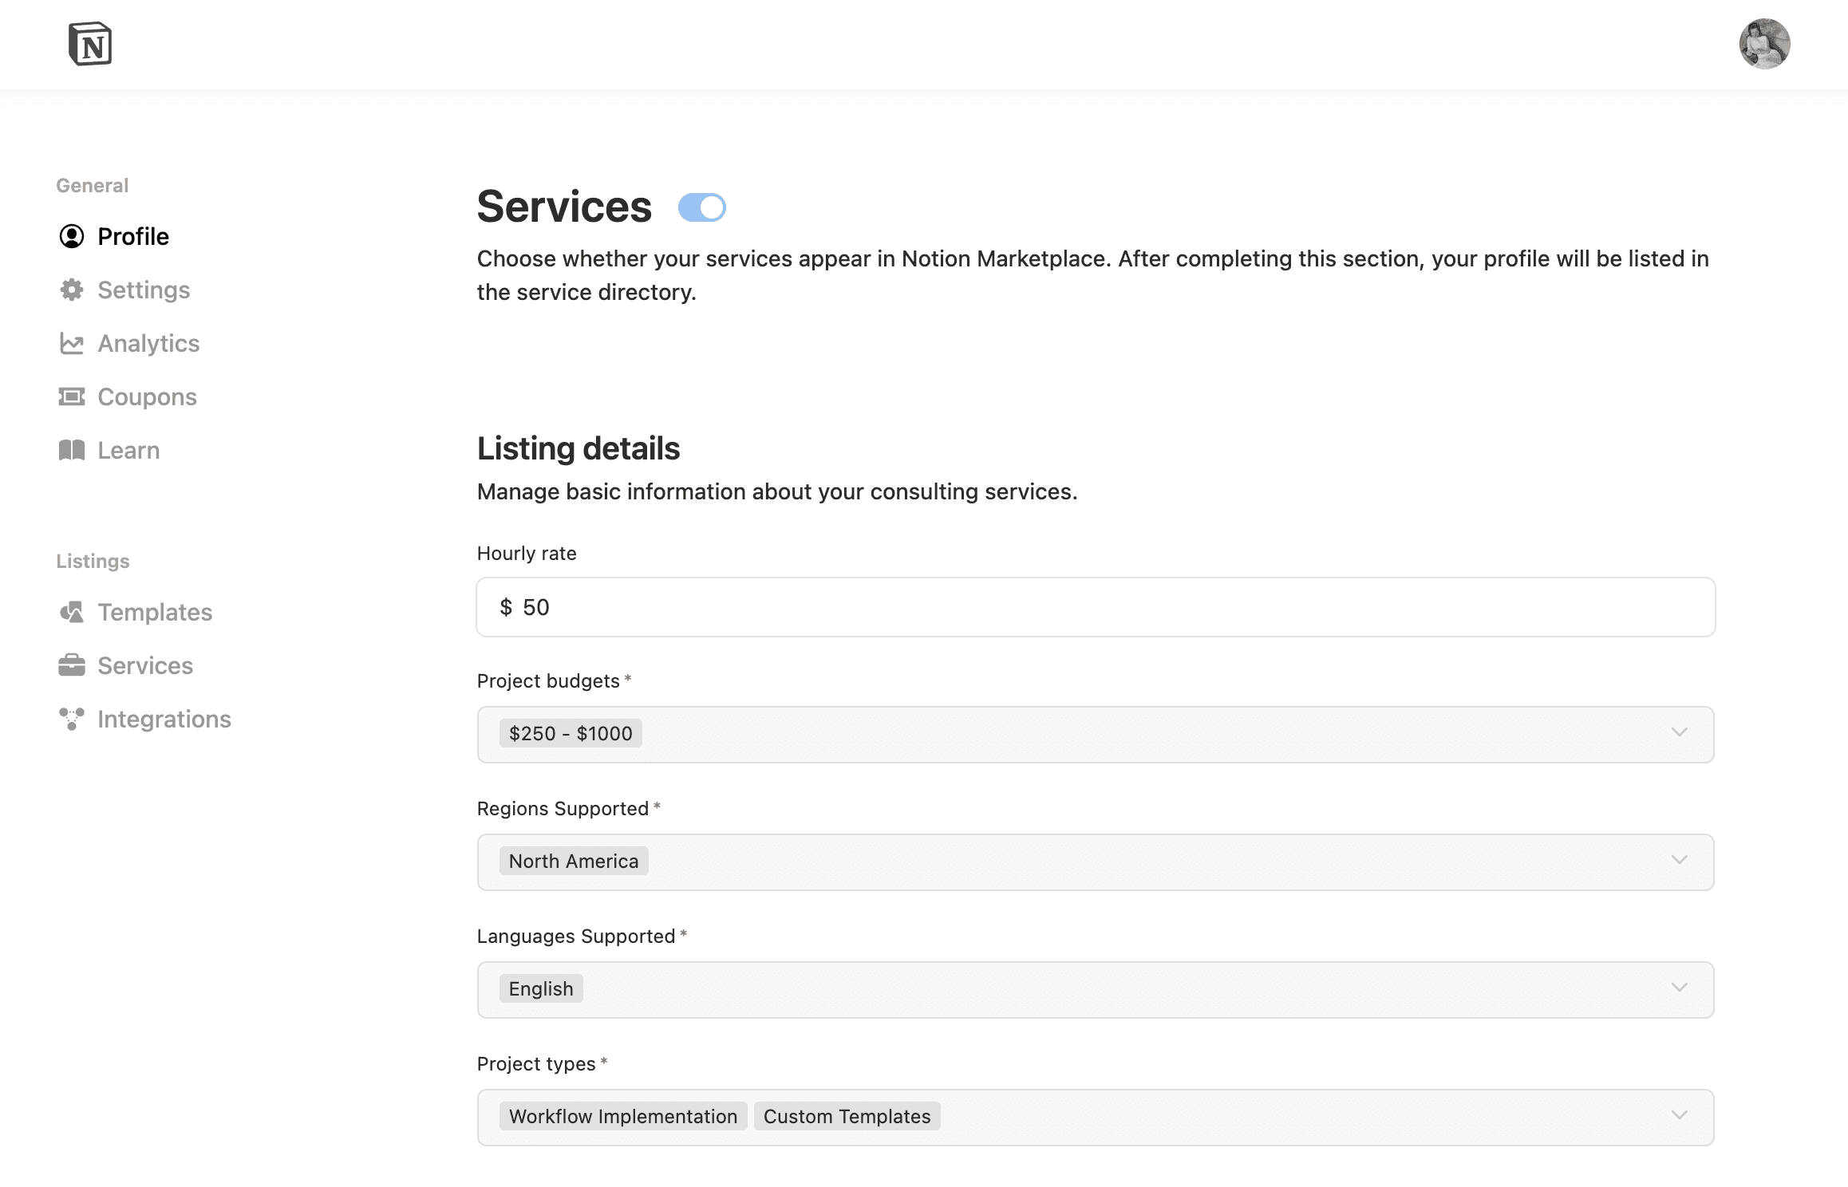1848x1187 pixels.
Task: Click the North America region tag
Action: coord(573,860)
